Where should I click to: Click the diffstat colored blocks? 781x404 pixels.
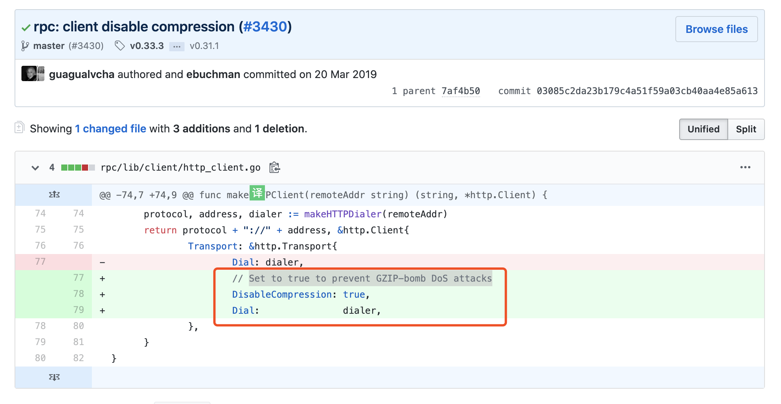(78, 168)
